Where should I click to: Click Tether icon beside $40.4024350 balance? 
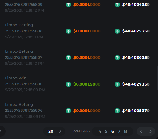117,5
